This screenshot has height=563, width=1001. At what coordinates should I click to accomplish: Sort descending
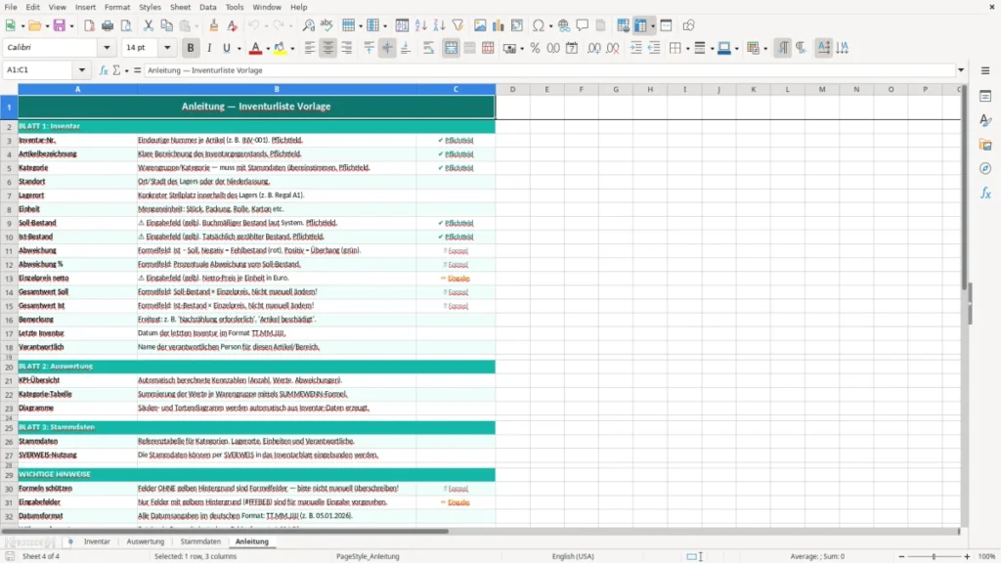tap(439, 25)
